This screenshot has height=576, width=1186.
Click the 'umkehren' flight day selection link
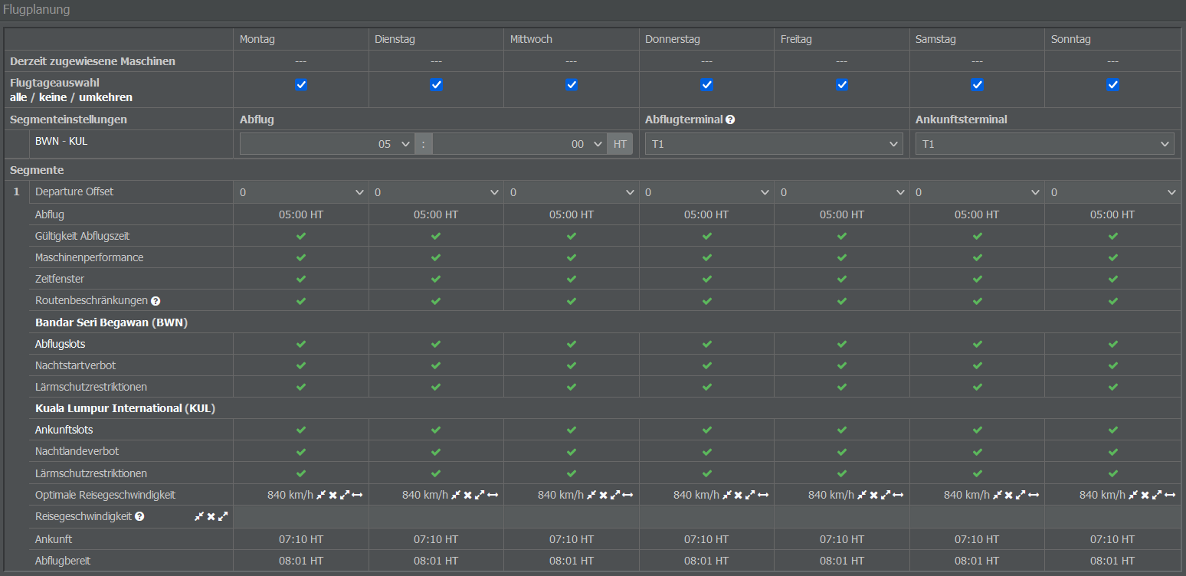click(x=106, y=97)
